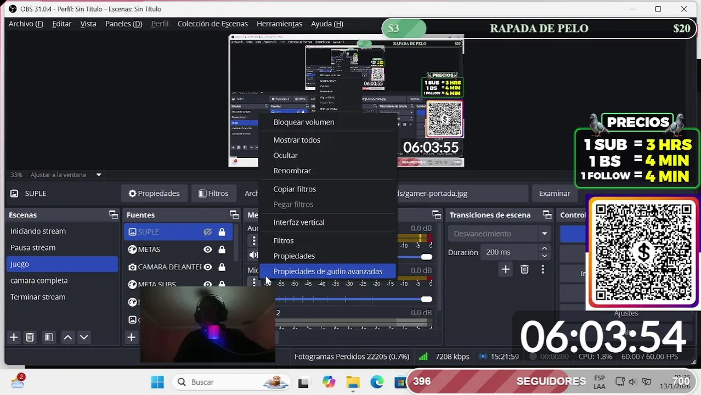Delete the current scene transition
Viewport: 701px width, 395px height.
524,269
